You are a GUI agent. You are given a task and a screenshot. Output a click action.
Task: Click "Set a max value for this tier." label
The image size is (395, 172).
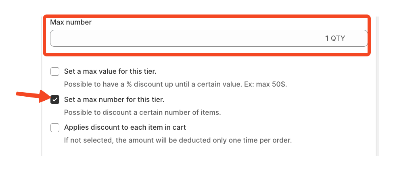tap(110, 72)
